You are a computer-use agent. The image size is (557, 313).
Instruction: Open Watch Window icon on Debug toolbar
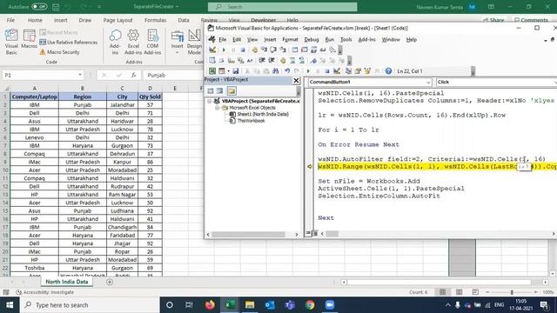pyautogui.click(x=313, y=50)
